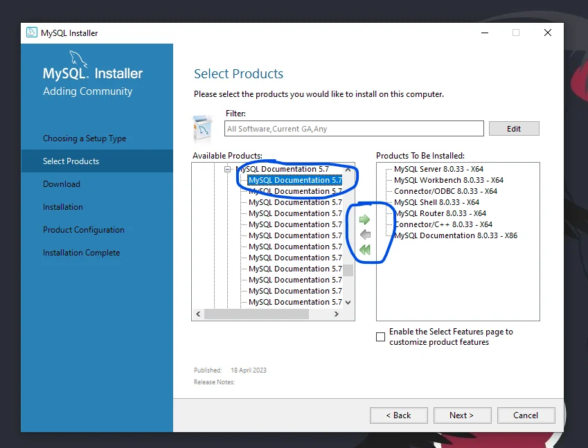Click the Filter text field

354,129
